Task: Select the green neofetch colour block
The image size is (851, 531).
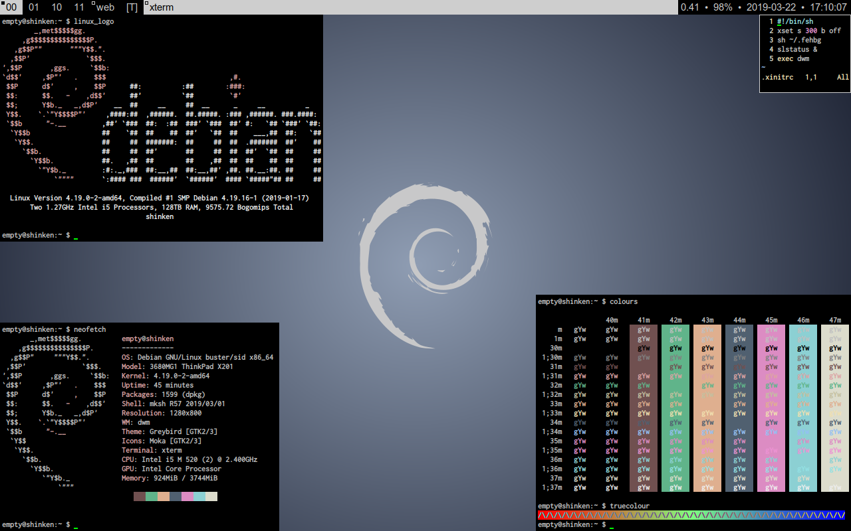Action: tap(152, 496)
